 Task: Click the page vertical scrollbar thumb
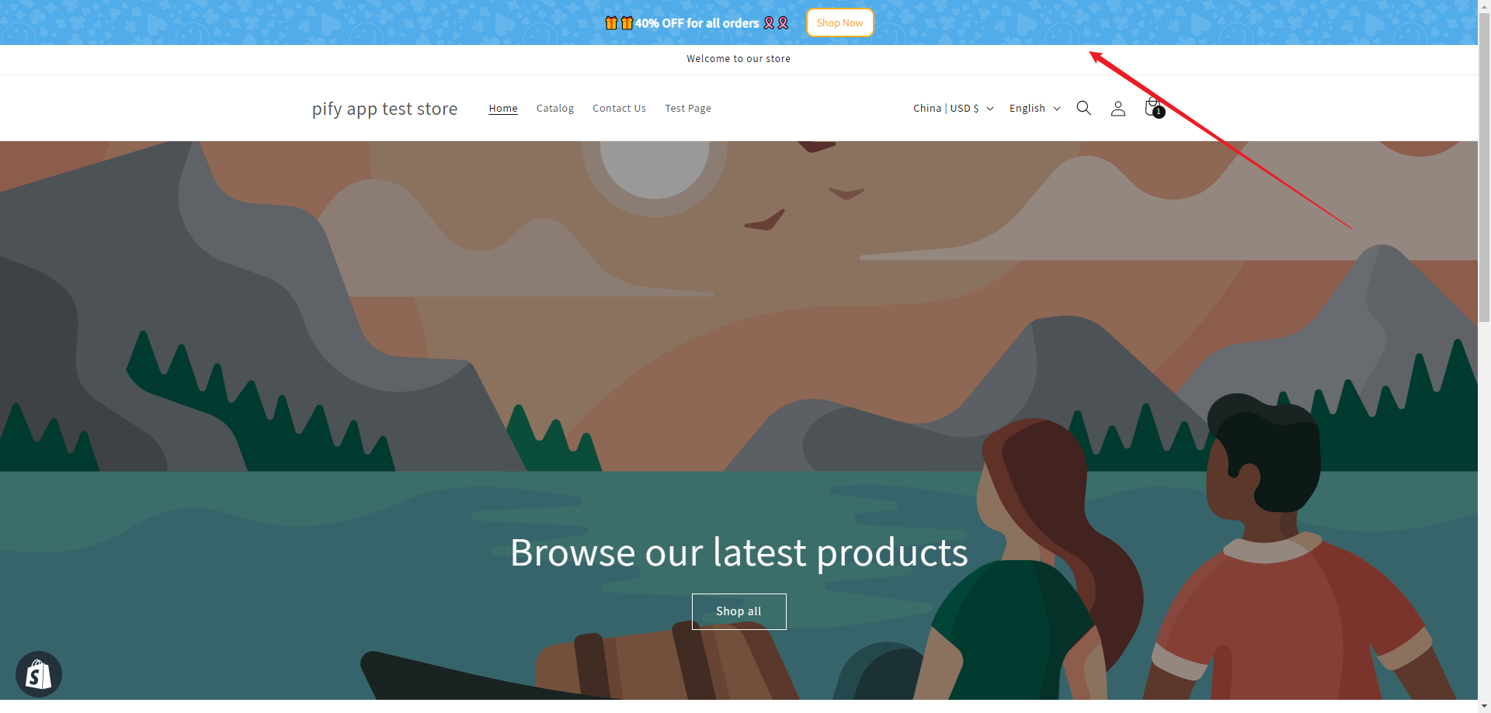[1484, 163]
